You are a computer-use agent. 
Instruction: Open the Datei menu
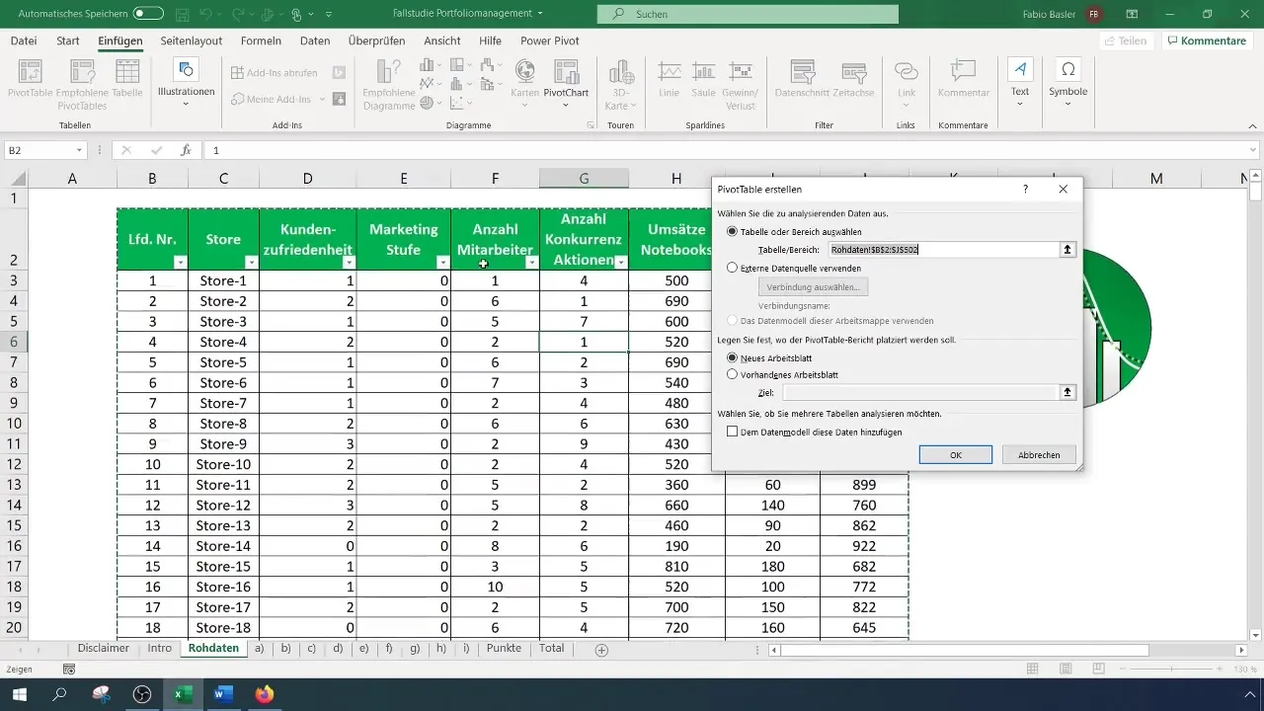point(24,40)
